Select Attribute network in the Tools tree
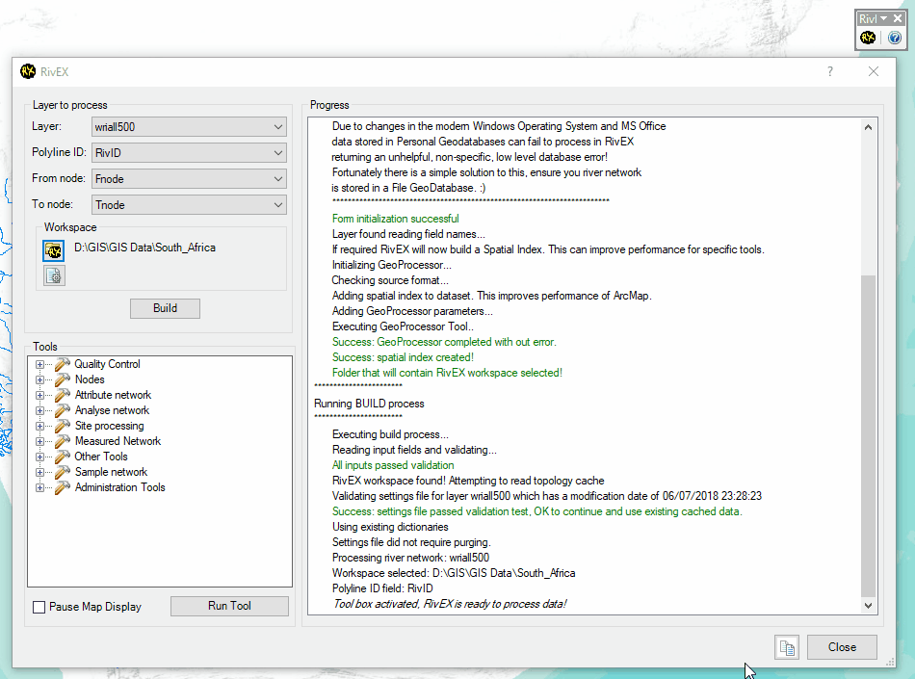This screenshot has width=915, height=679. pos(114,395)
